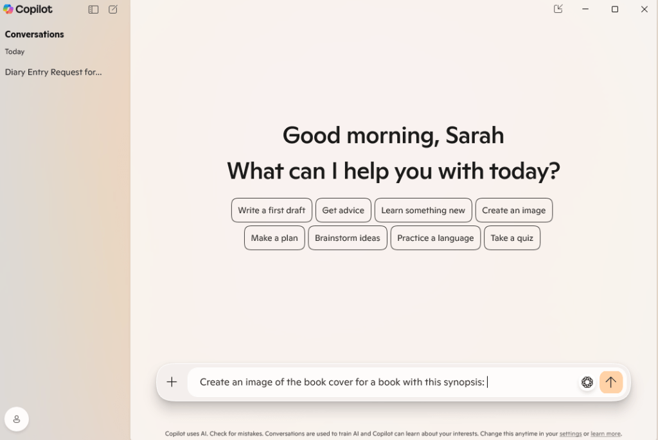Pick Learn something new suggestion

click(423, 210)
